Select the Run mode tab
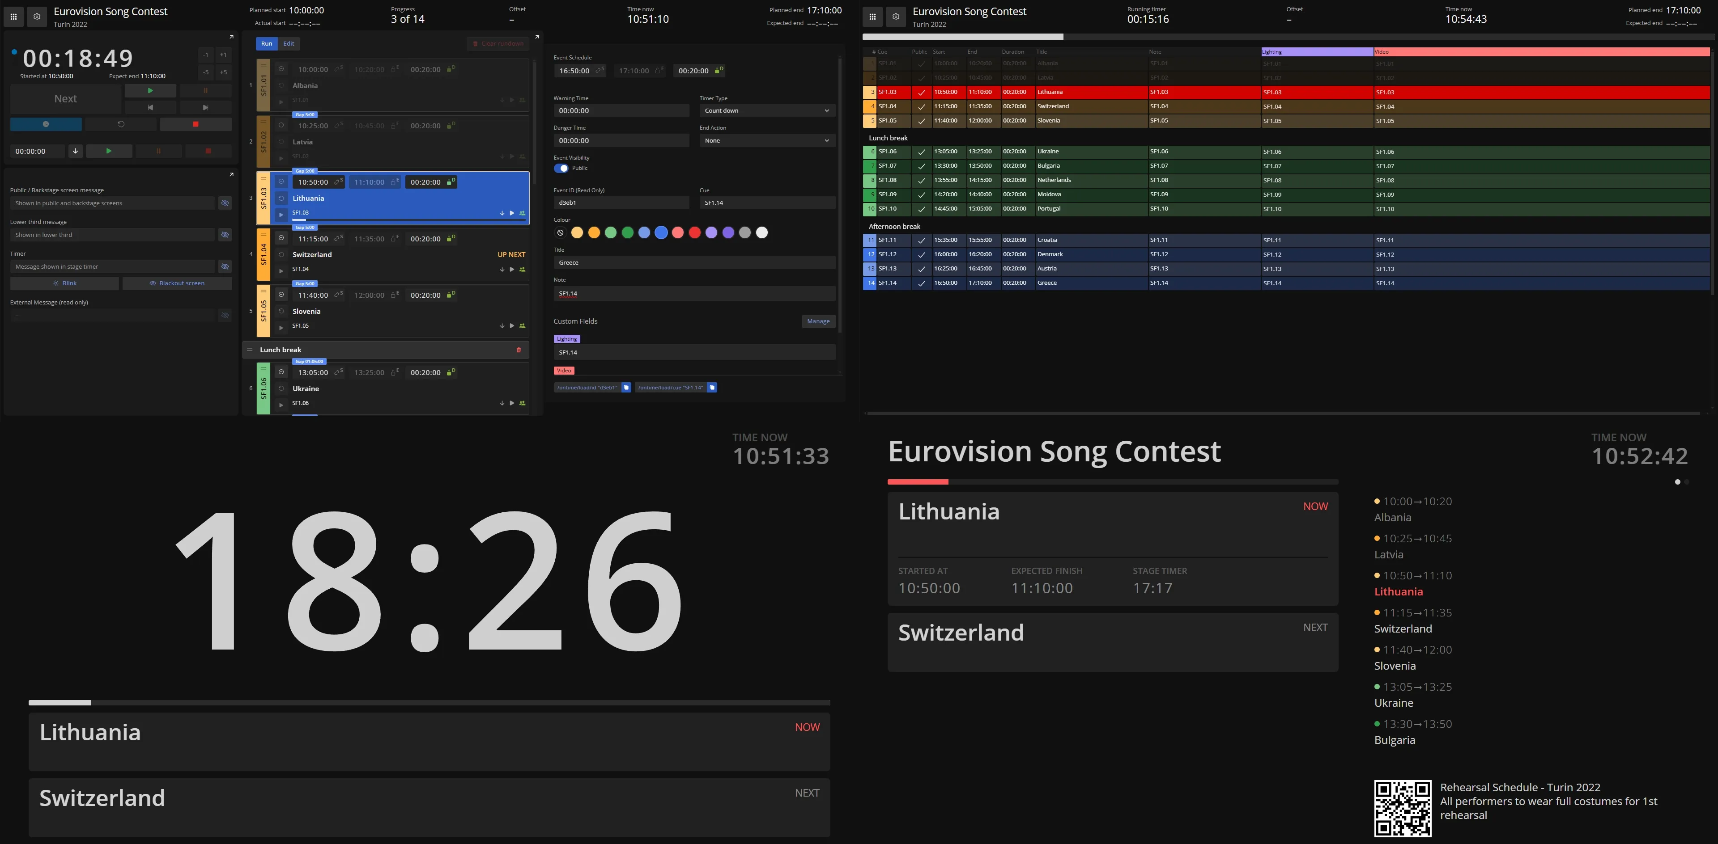 266,43
